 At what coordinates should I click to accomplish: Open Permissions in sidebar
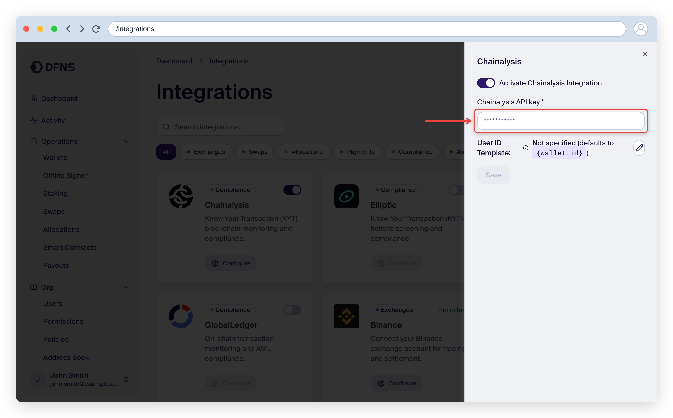pos(63,321)
